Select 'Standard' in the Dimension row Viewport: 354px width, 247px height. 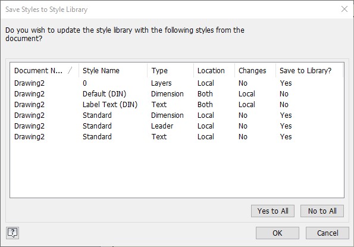point(97,115)
